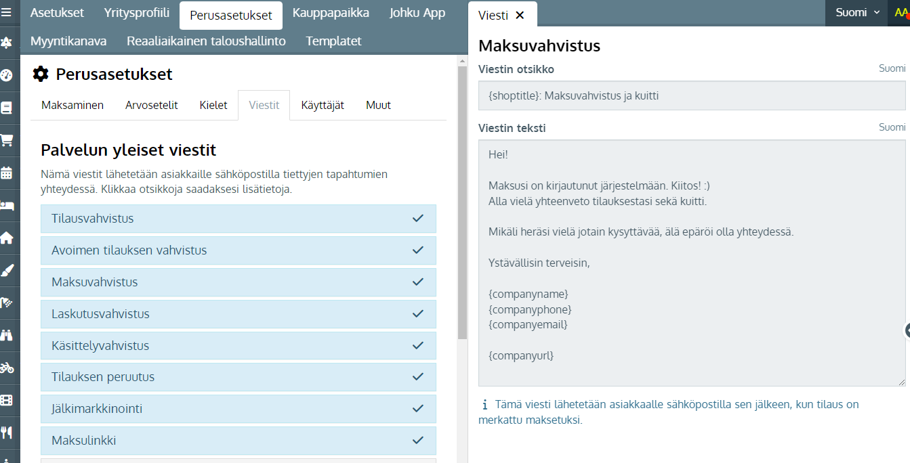Open the Kauppapaikka tab
Screen dimensions: 910x463
click(x=331, y=13)
